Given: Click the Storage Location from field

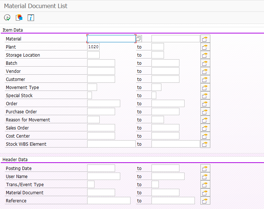Looking at the screenshot, I should pos(93,55).
